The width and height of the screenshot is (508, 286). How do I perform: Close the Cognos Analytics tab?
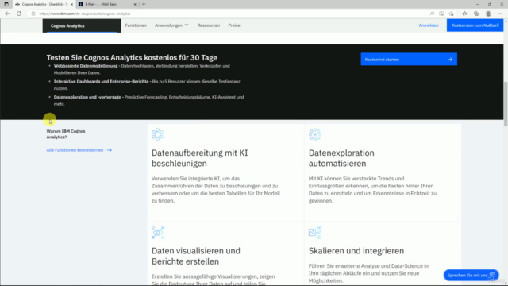pyautogui.click(x=71, y=4)
